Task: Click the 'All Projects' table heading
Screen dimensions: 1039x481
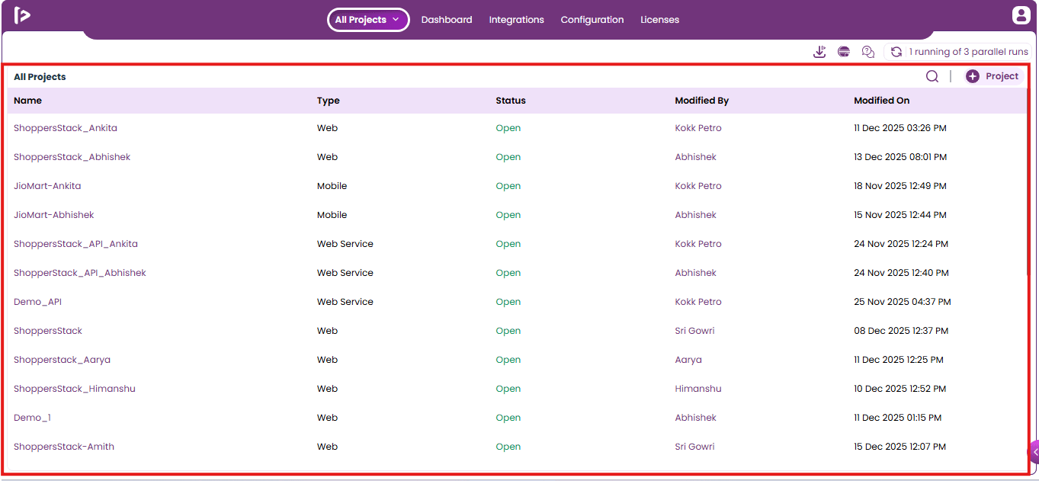Action: pos(40,77)
